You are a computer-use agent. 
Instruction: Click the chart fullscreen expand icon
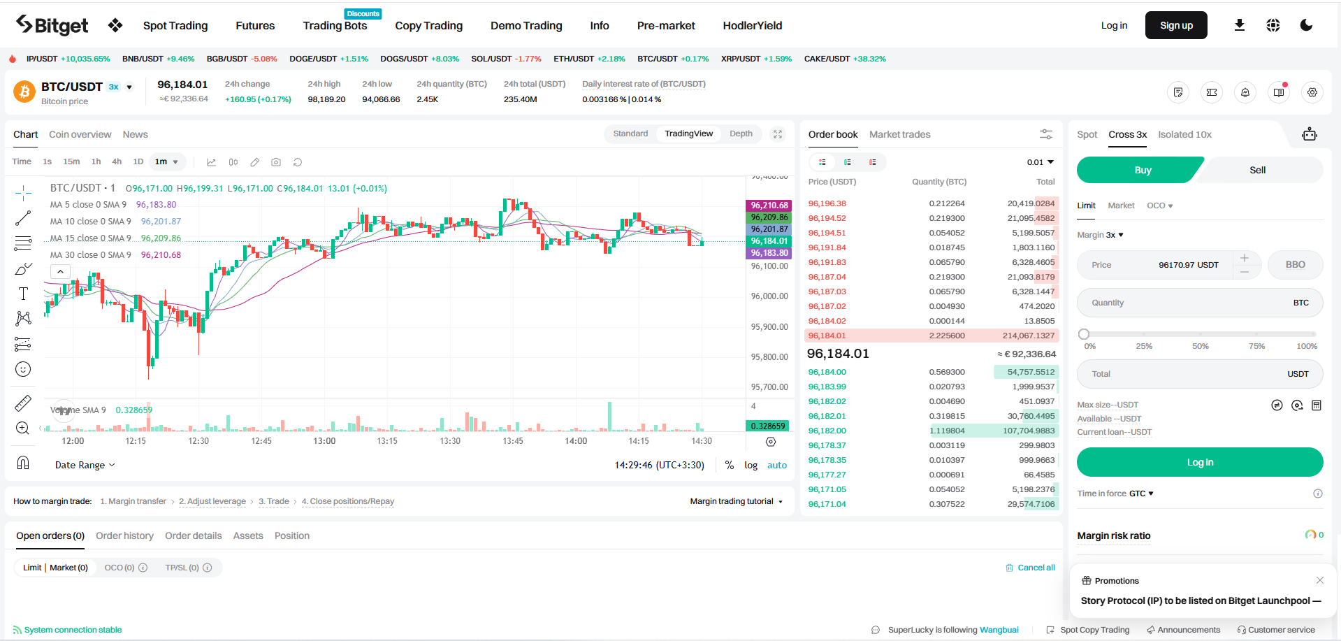point(778,134)
